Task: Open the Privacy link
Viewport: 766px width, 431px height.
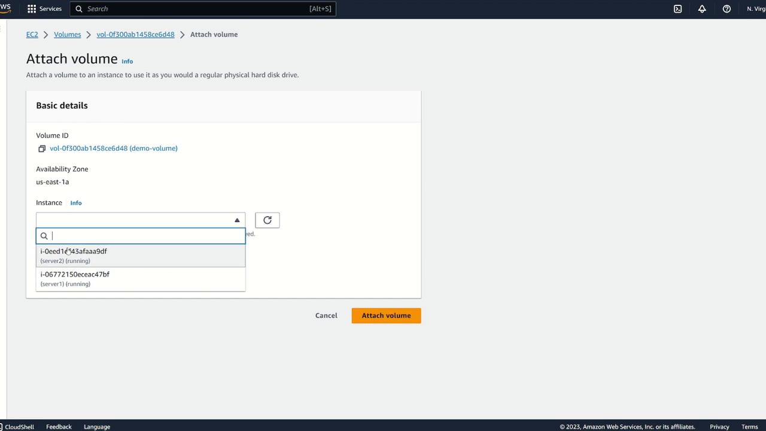Action: 719,427
